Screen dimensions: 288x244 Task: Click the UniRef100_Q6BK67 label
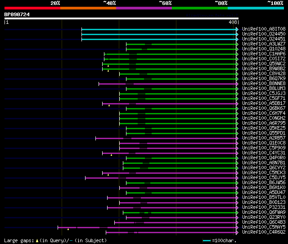pos(264,108)
